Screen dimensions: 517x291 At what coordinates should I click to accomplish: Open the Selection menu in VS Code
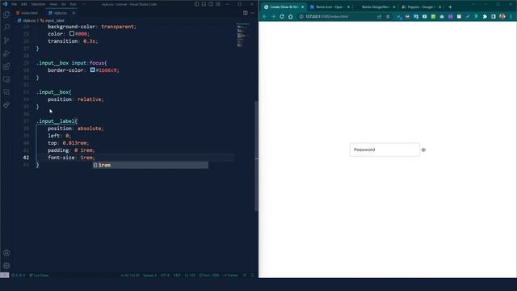[x=38, y=4]
